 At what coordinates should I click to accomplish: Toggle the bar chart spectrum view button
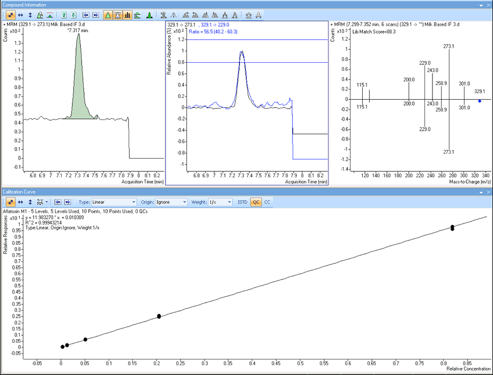tap(128, 15)
